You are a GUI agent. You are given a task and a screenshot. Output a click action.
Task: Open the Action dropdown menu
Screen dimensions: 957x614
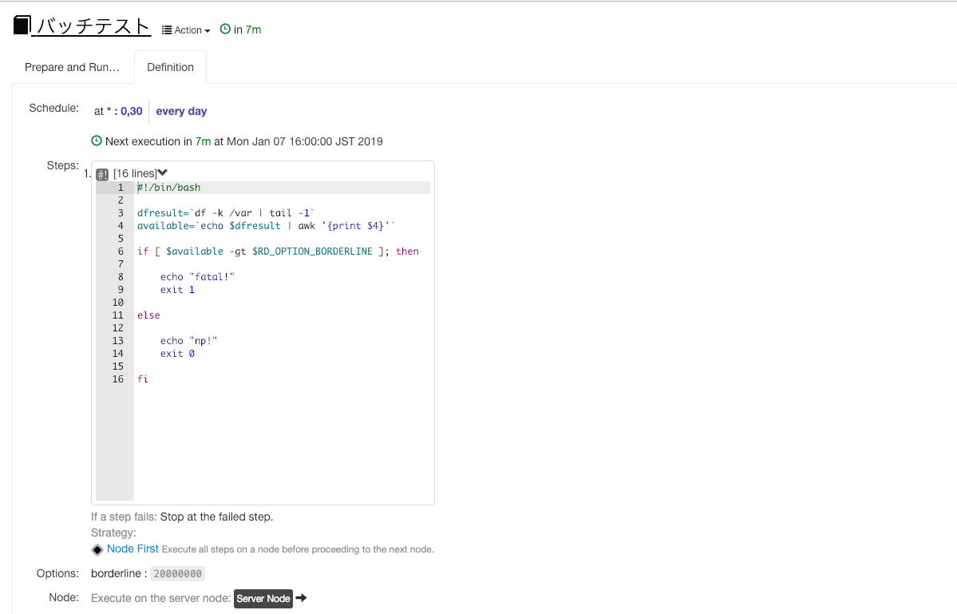(x=186, y=30)
